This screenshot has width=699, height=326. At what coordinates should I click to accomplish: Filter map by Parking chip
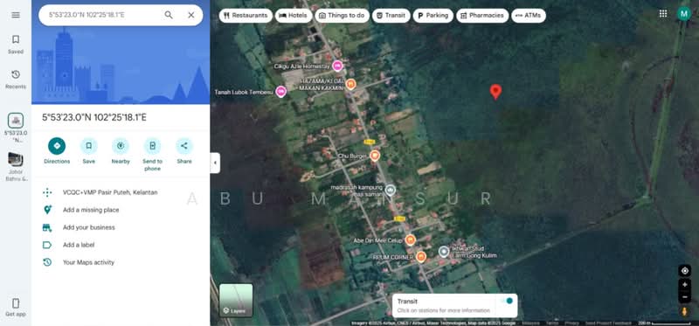tap(433, 15)
